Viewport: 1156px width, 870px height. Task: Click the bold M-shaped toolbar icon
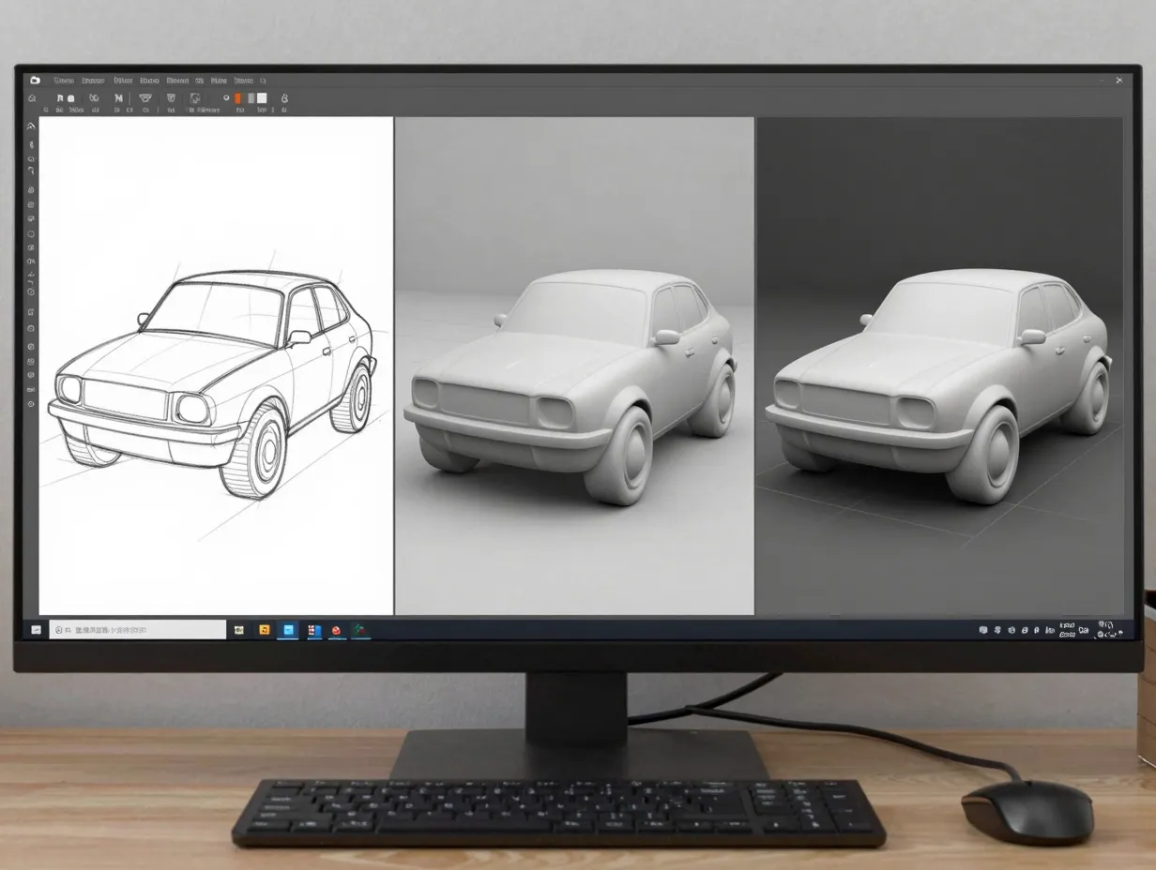coord(118,98)
